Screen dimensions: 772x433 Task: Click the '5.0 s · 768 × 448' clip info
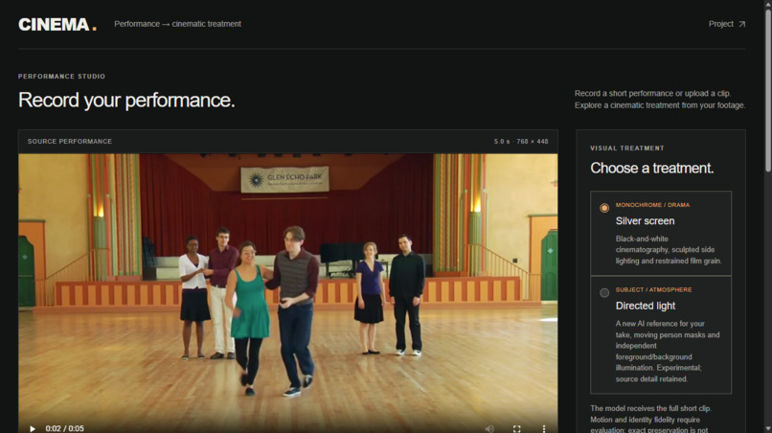pyautogui.click(x=521, y=142)
